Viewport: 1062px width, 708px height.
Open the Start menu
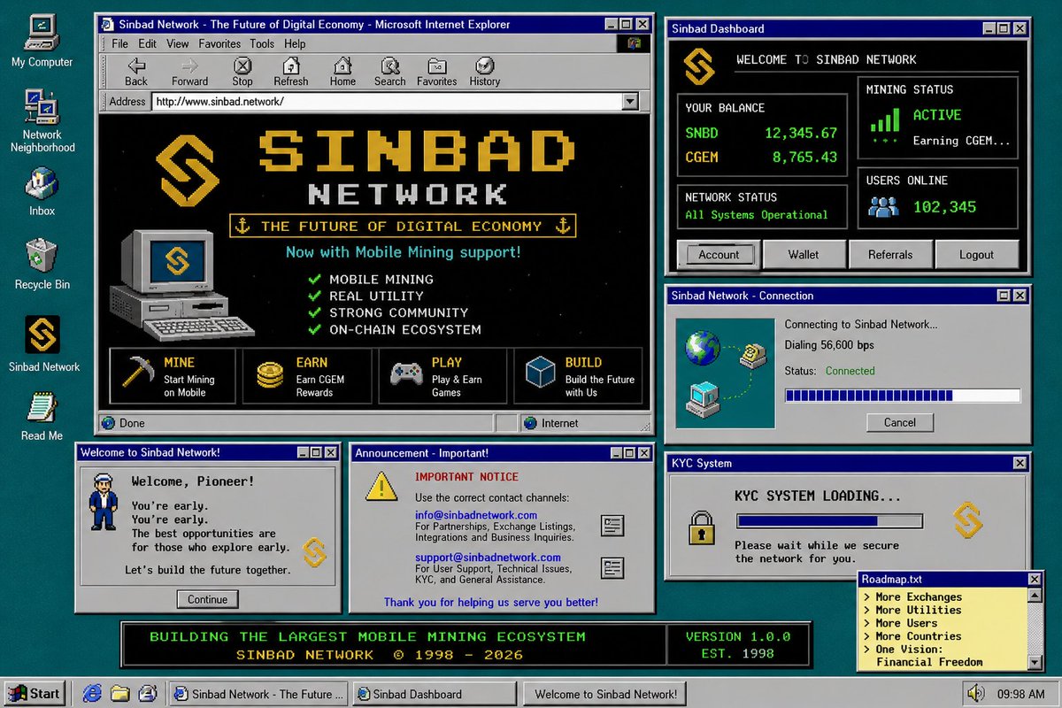click(x=34, y=694)
